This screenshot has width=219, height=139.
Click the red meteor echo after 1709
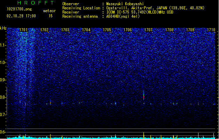(198, 104)
